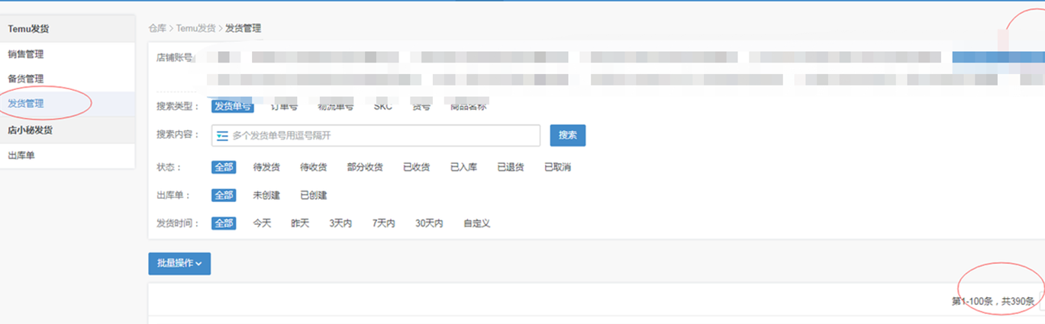Screen dimensions: 1045x324
Task: Set 发货时间 filter to 全部
Action: point(224,223)
